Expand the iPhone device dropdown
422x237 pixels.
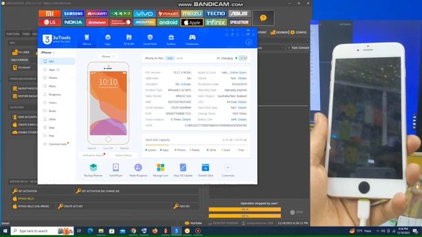[47, 53]
